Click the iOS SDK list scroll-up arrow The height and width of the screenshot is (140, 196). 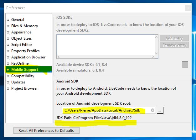(156, 37)
